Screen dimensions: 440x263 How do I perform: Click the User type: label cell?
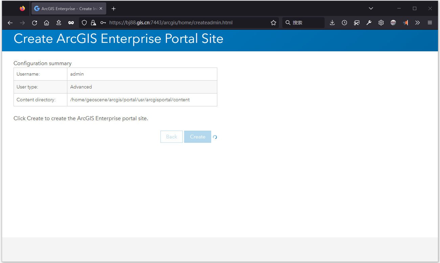[41, 87]
